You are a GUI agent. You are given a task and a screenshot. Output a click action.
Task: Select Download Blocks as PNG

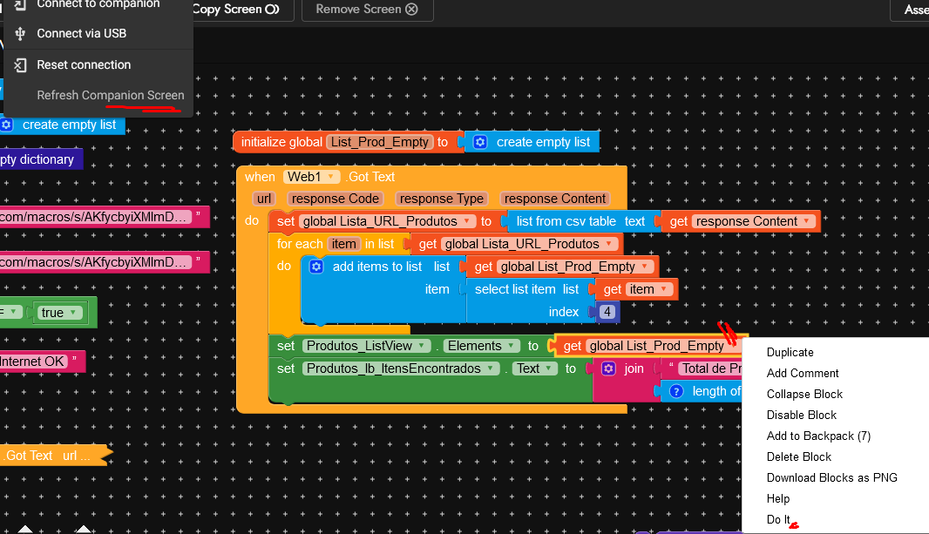pyautogui.click(x=832, y=477)
